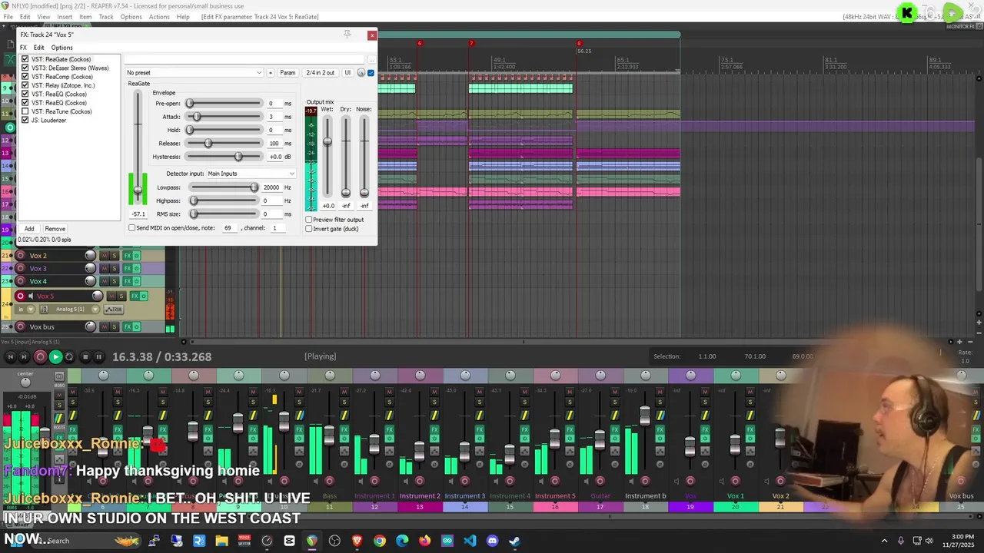984x553 pixels.
Task: Open the ellipsis button beside the comment field
Action: [x=372, y=60]
